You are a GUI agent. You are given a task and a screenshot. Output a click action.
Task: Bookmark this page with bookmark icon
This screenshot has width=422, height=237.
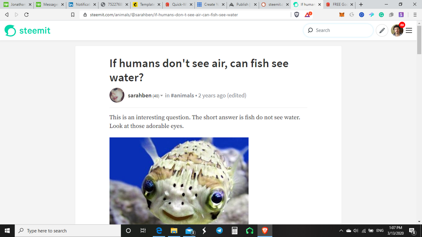pos(73,14)
